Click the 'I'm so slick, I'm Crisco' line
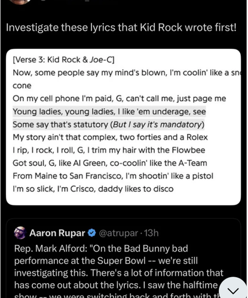Viewport: 248px width, 298px height. [93, 189]
